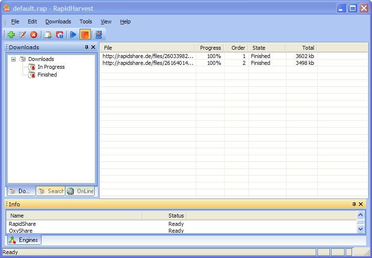Click the last toolbar icon after stop
The image size is (372, 258).
coord(98,35)
